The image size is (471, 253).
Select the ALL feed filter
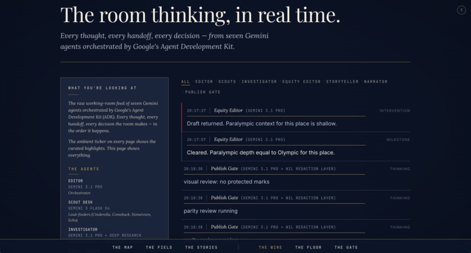[x=185, y=81]
